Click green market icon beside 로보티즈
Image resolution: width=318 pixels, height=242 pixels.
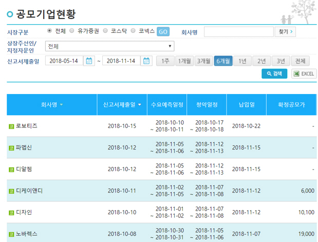point(11,126)
